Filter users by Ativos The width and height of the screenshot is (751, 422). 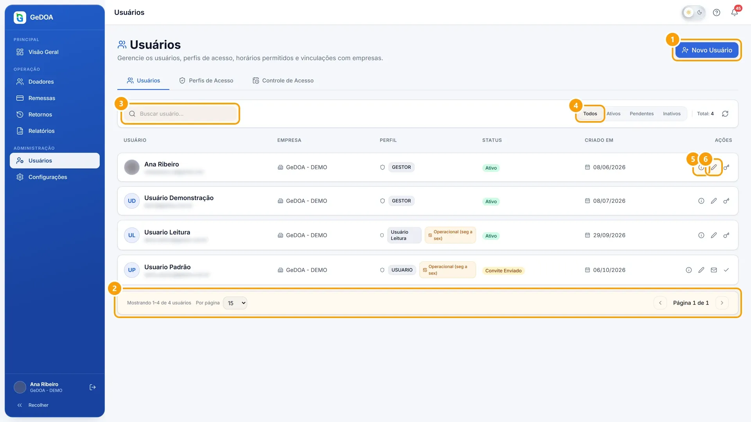pos(613,114)
